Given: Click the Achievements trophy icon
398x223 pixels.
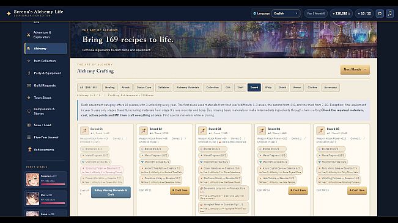Looking at the screenshot, I should tap(29, 150).
